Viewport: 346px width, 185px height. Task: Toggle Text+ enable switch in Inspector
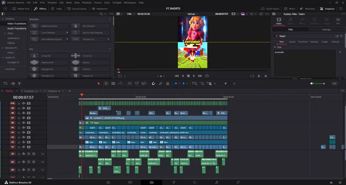(x=276, y=36)
